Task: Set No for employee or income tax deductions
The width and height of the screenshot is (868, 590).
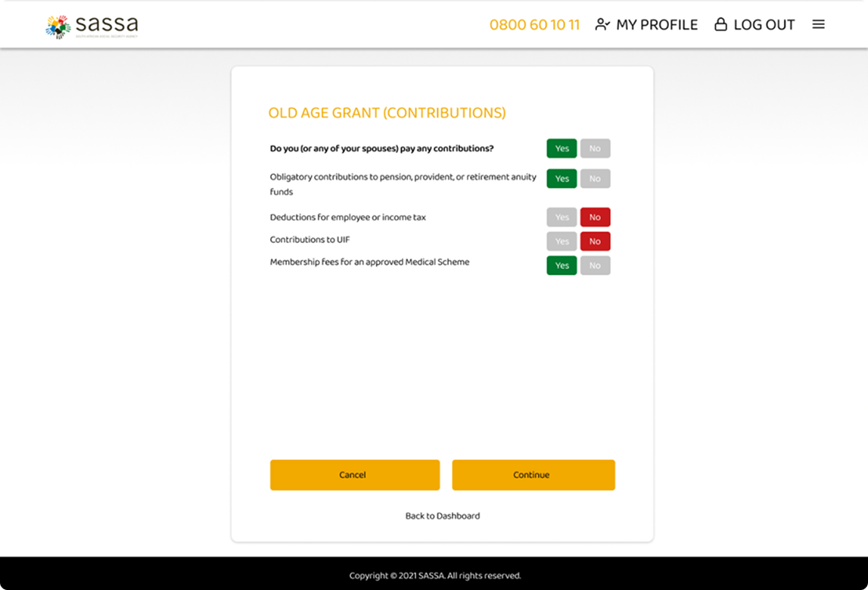Action: click(595, 217)
